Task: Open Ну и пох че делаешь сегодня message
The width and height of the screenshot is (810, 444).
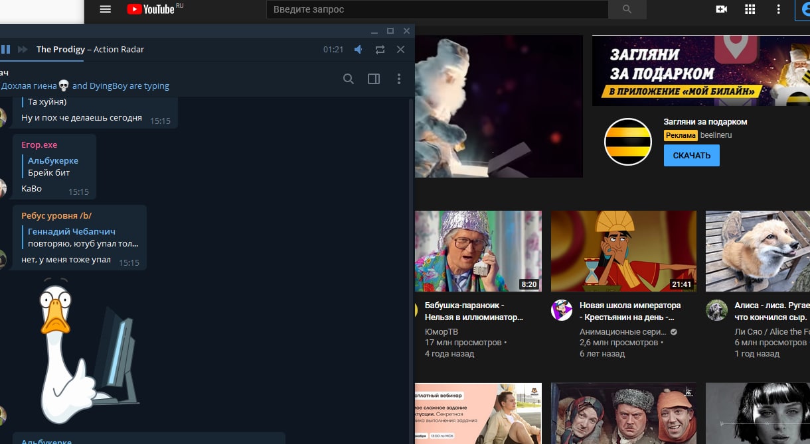Action: pyautogui.click(x=82, y=117)
